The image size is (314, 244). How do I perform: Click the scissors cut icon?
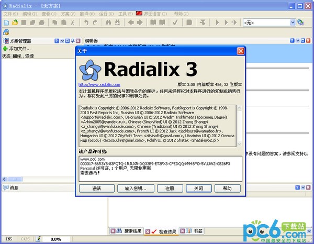(x=73, y=22)
